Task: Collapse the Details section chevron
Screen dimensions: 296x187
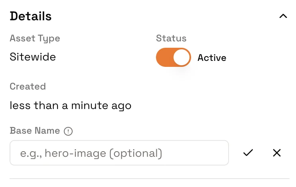Action: (283, 16)
